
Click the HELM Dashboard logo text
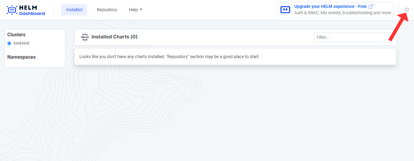click(32, 10)
